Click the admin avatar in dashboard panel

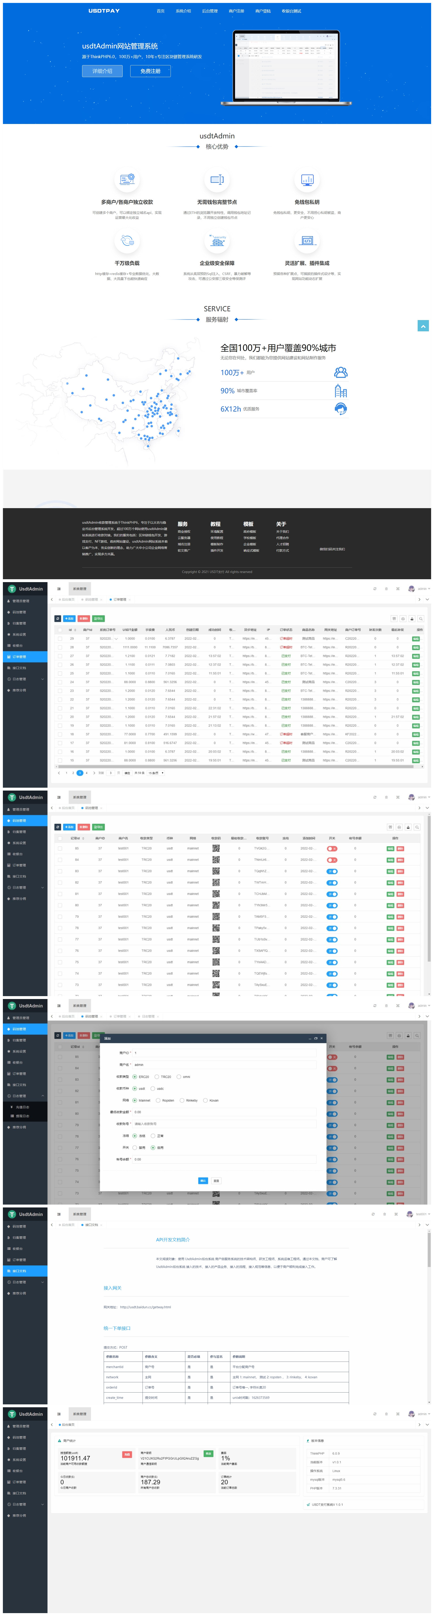412,1414
